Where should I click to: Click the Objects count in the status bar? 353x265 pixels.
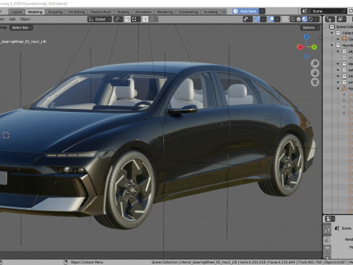pos(336,262)
